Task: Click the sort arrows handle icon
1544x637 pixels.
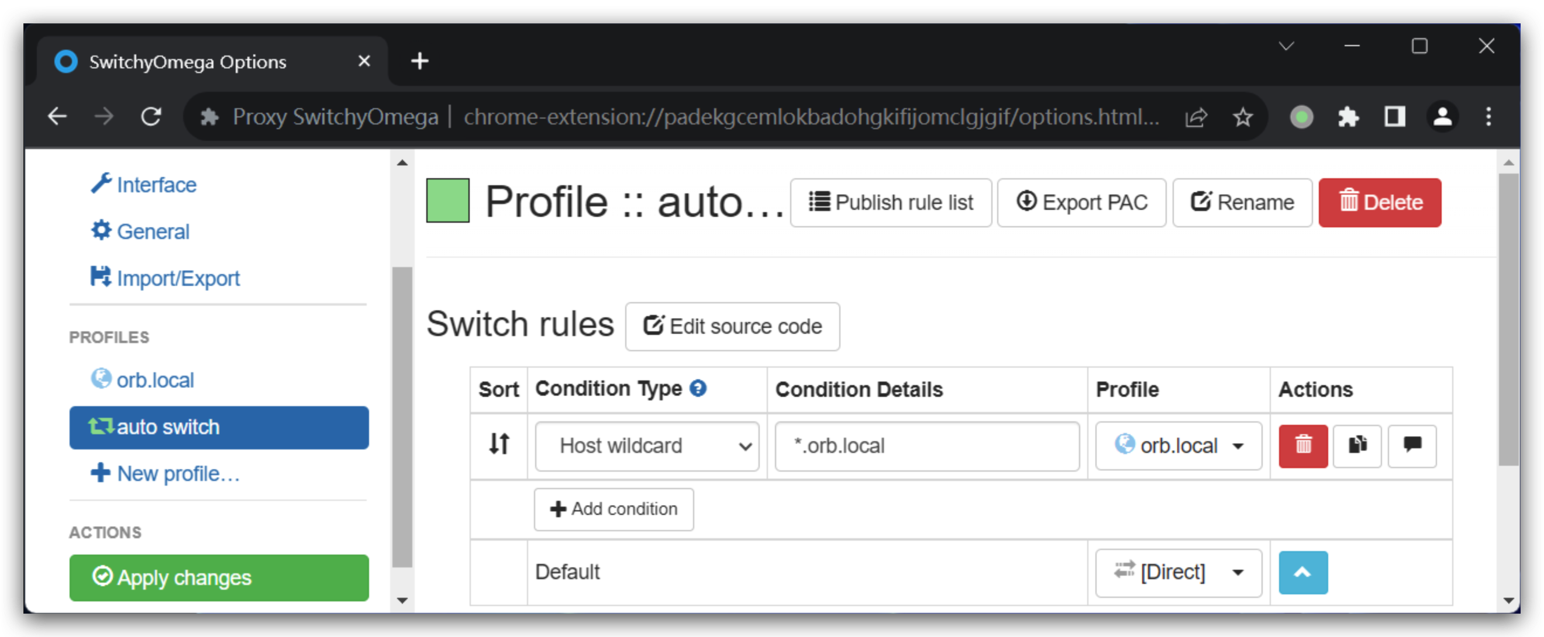Action: tap(499, 444)
